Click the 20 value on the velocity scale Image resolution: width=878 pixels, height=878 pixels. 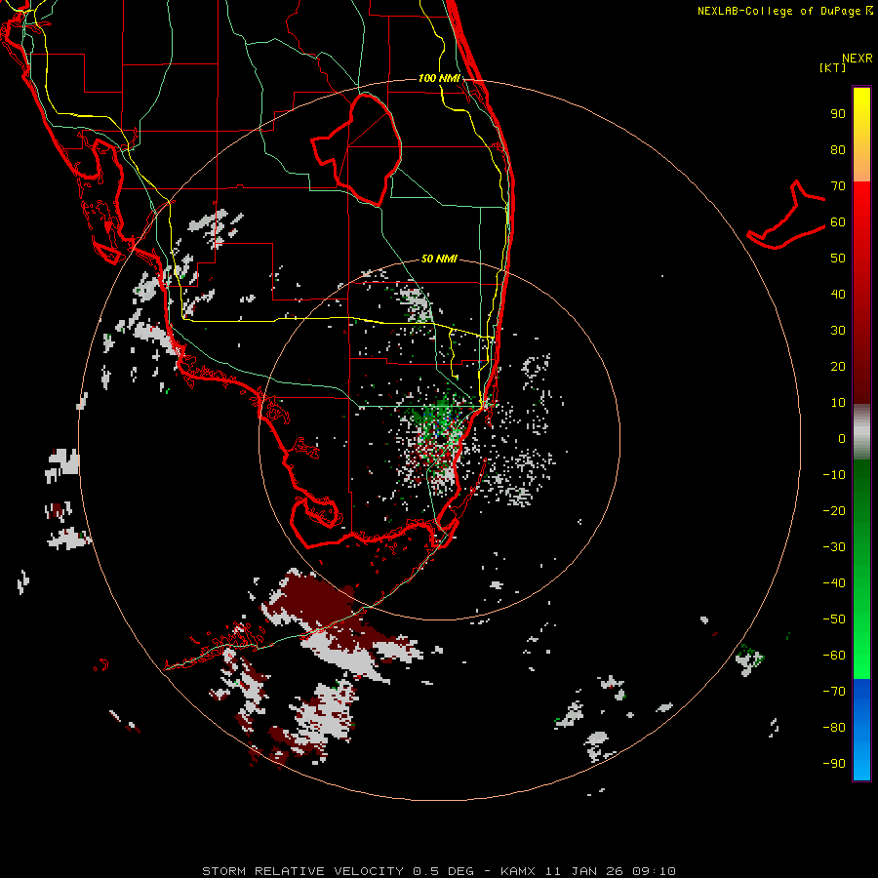[838, 366]
